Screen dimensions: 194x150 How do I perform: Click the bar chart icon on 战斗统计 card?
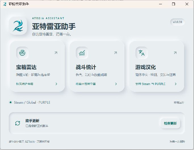tap(82, 53)
